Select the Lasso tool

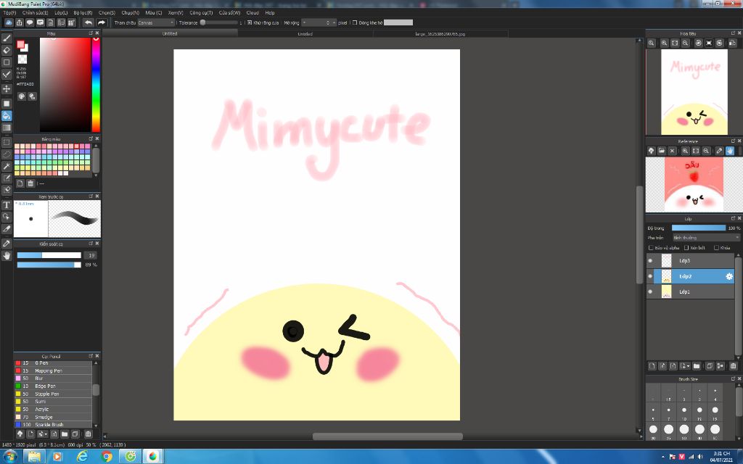(x=7, y=154)
